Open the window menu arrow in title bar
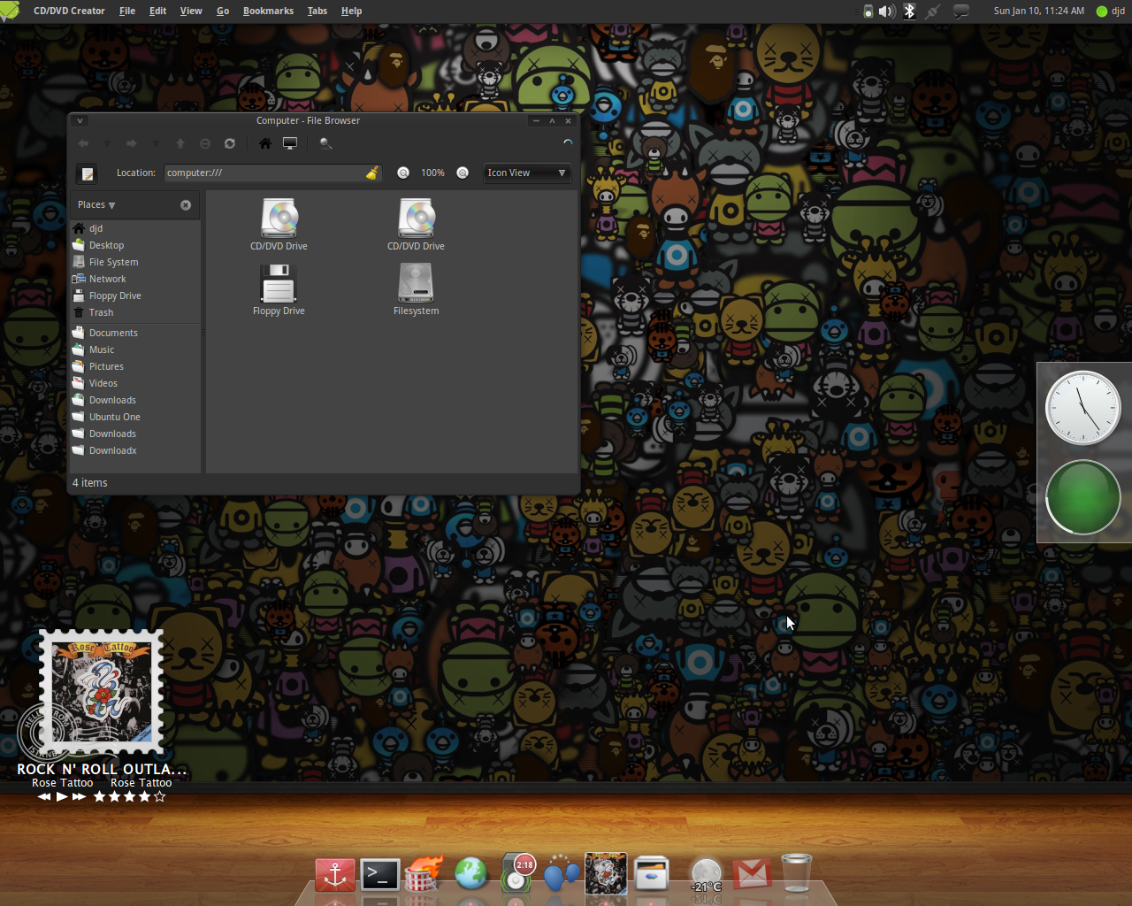The height and width of the screenshot is (906, 1132). click(x=80, y=120)
